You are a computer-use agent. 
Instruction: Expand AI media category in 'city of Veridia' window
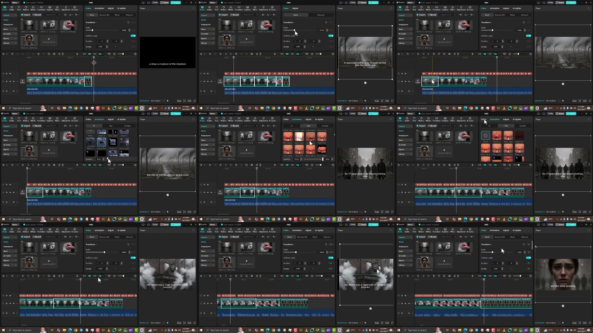tap(11, 145)
